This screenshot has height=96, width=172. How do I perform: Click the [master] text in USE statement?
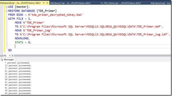coord(22,7)
